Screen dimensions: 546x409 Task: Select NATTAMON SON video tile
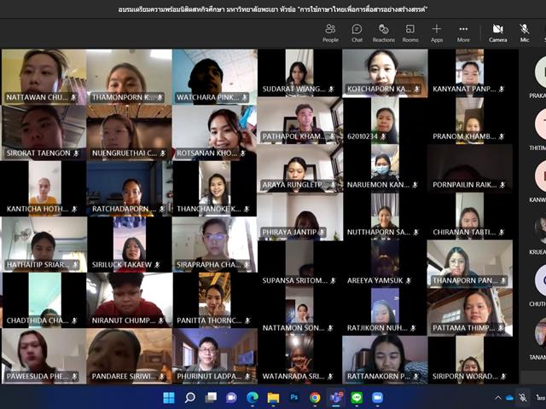[299, 312]
